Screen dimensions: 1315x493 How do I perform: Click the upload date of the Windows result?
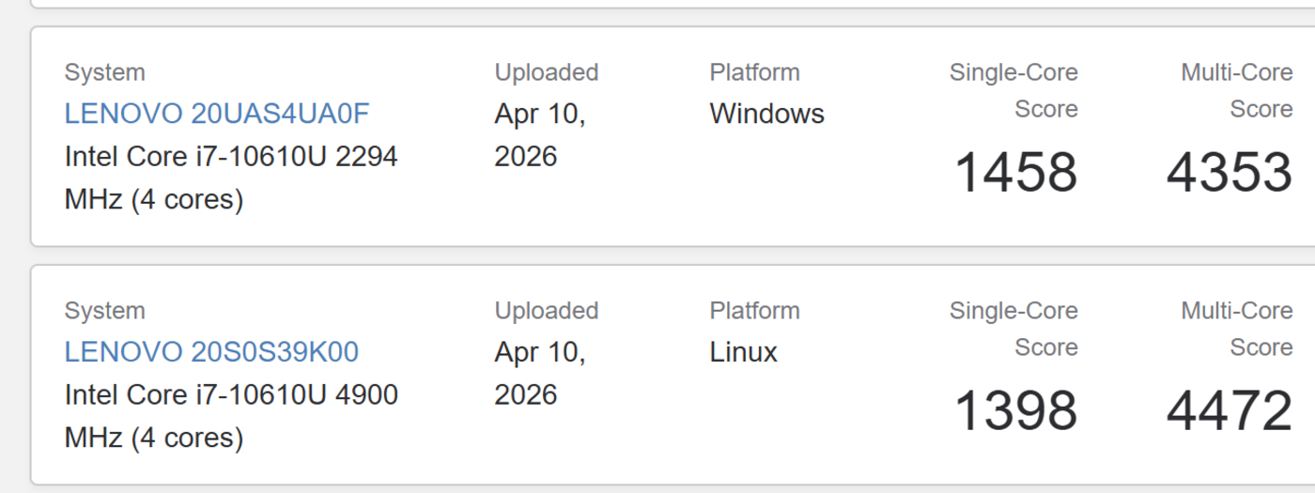pos(540,135)
